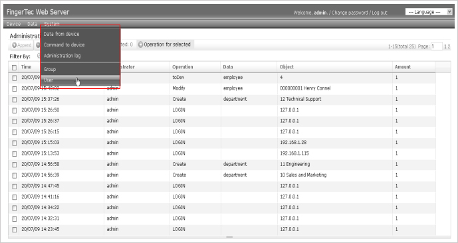The height and width of the screenshot is (243, 458).
Task: Choose User from the System menu
Action: coord(80,80)
